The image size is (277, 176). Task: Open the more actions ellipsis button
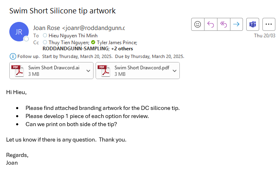click(268, 24)
